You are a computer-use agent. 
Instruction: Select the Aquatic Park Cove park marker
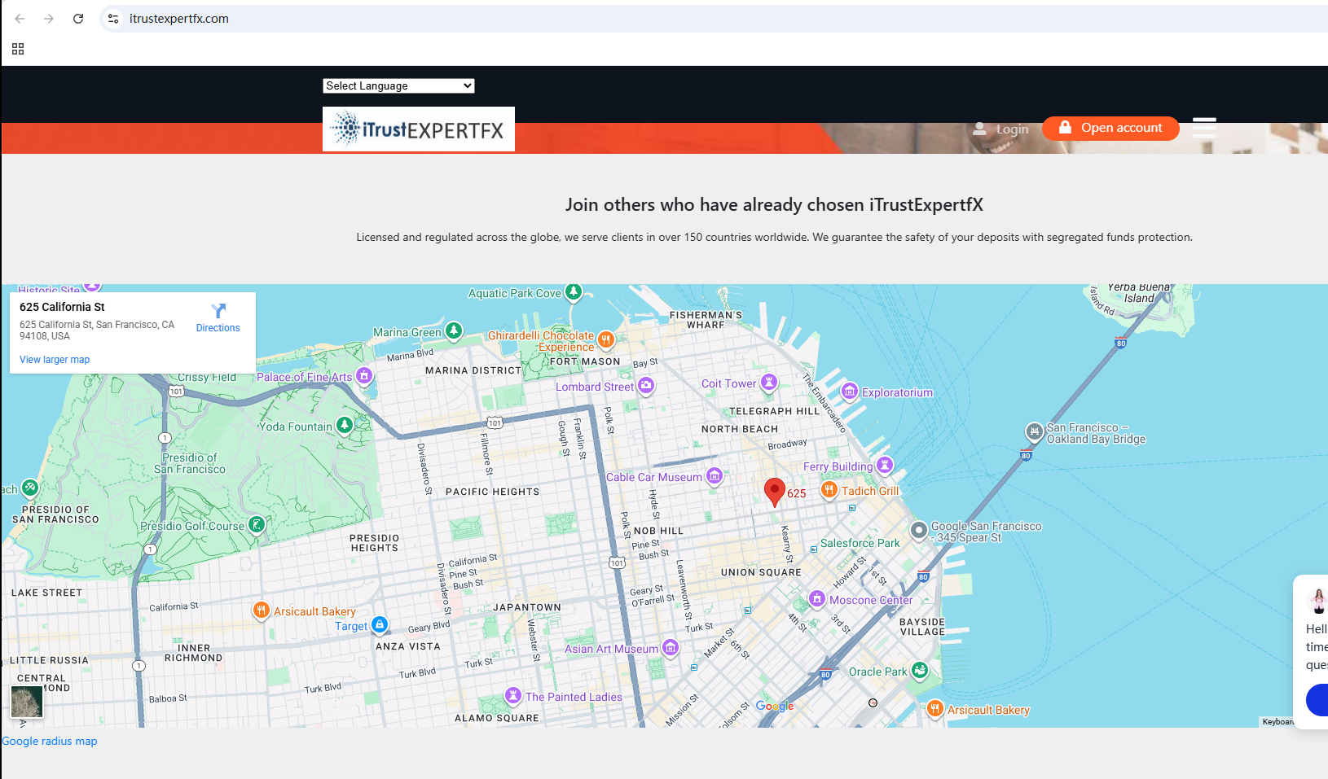pos(574,292)
